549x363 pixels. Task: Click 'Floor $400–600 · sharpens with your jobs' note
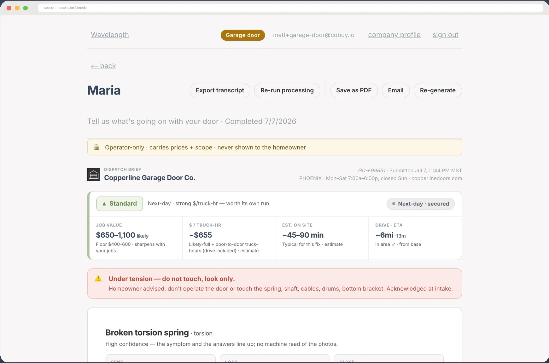coord(130,247)
